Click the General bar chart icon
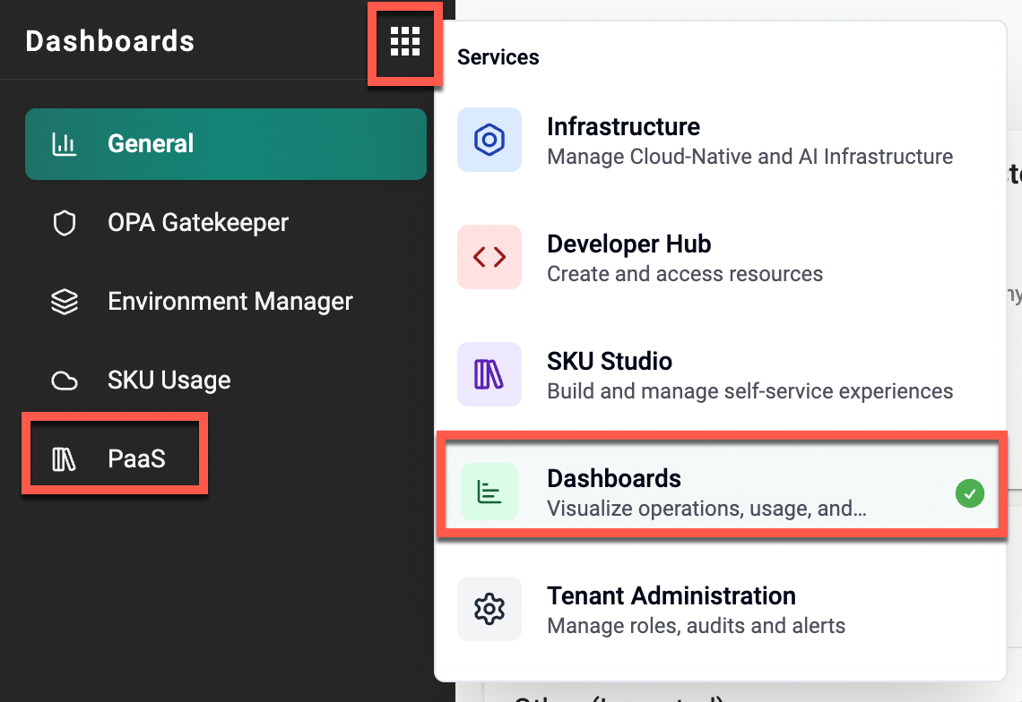This screenshot has width=1022, height=702. [64, 144]
